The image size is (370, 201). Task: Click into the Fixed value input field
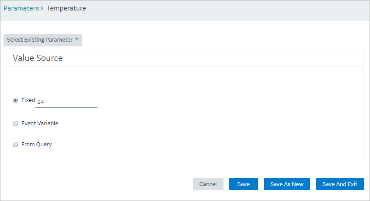pyautogui.click(x=66, y=102)
